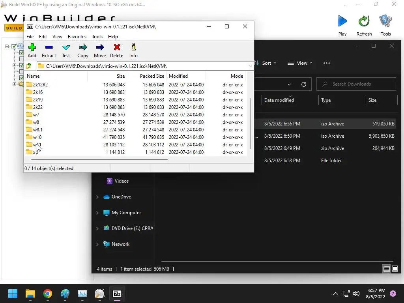
Task: Open File Explorer from the taskbar
Action: (30, 294)
